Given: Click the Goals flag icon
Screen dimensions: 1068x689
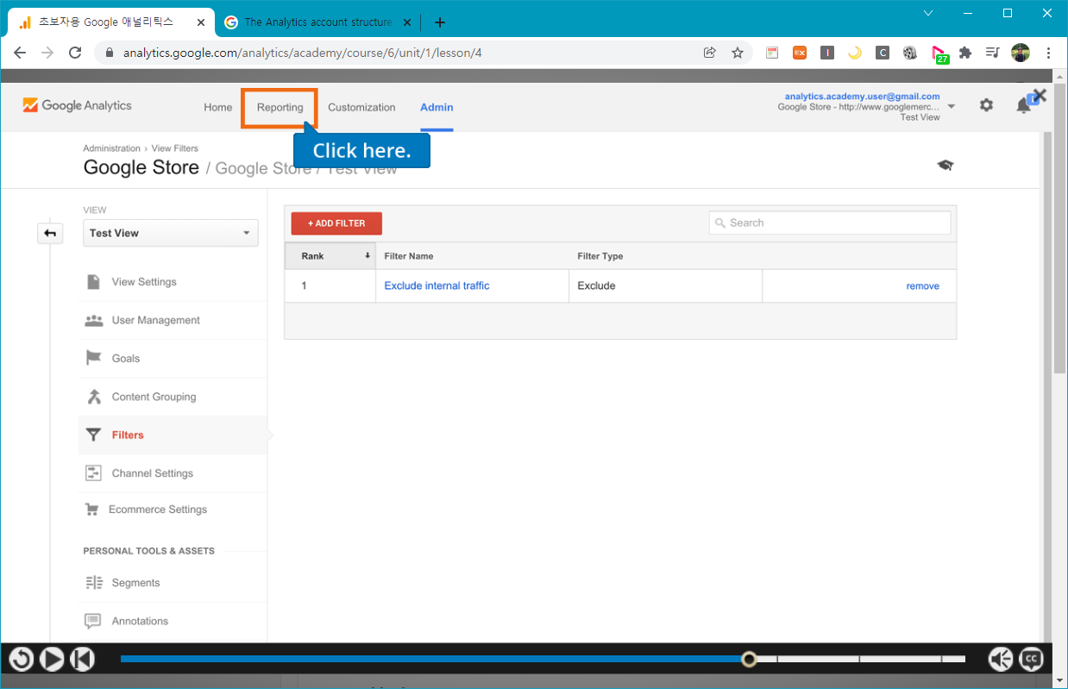Looking at the screenshot, I should pyautogui.click(x=93, y=358).
